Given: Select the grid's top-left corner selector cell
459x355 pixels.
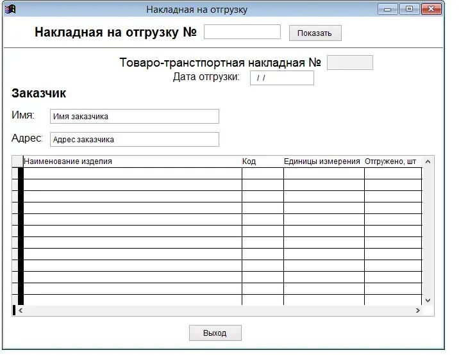Looking at the screenshot, I should [x=17, y=161].
